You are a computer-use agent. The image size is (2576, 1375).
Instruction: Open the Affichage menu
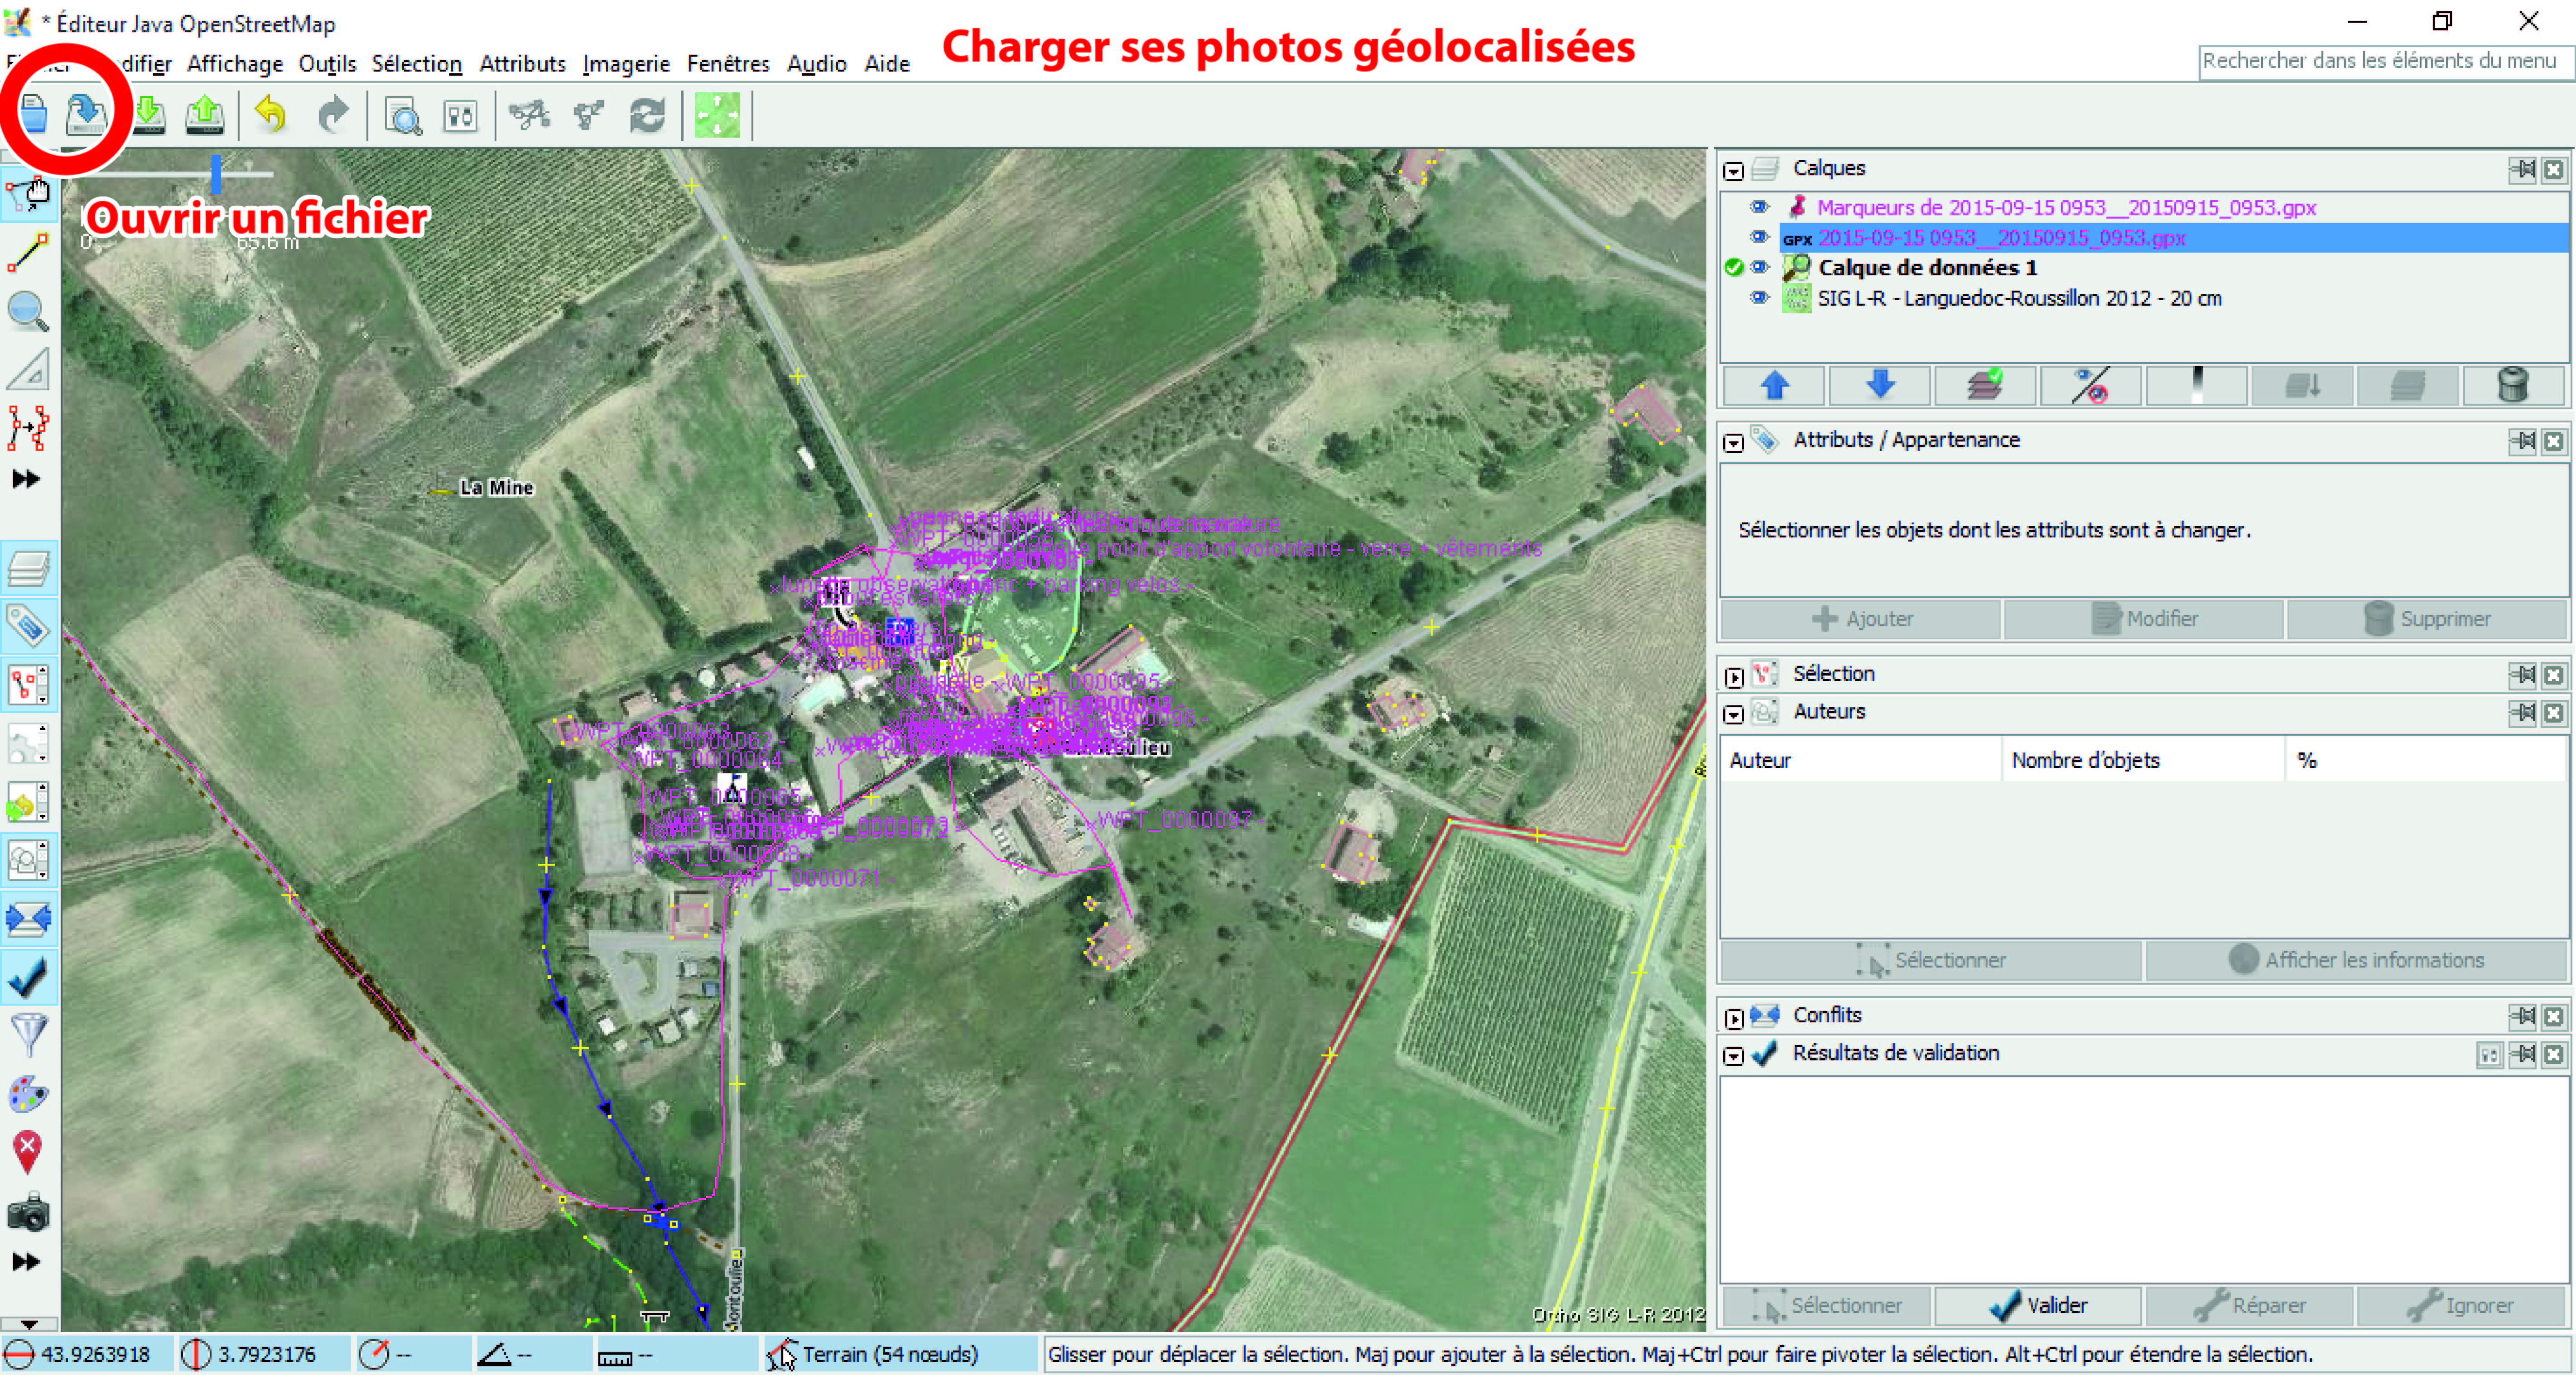[x=235, y=64]
